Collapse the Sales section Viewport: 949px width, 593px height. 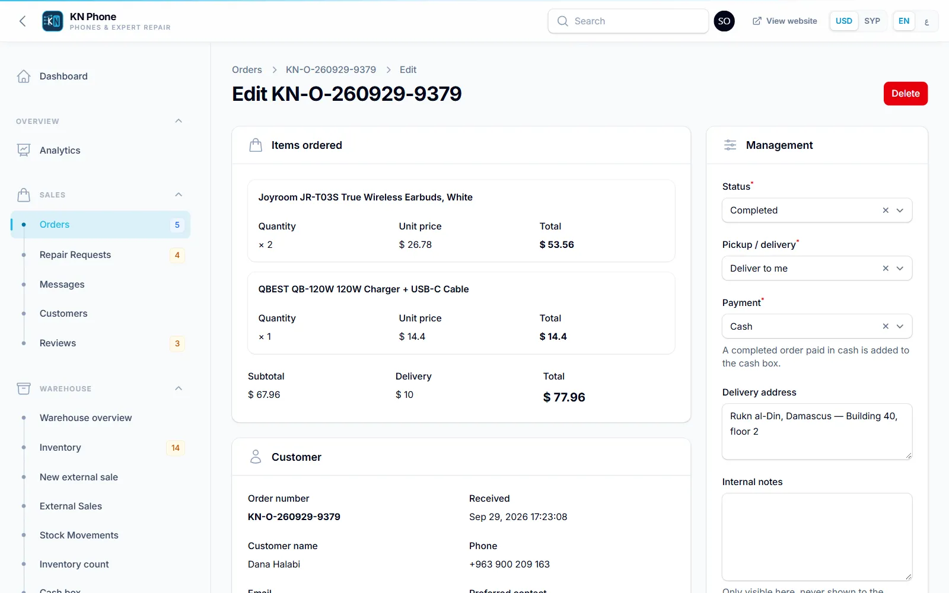click(x=179, y=195)
